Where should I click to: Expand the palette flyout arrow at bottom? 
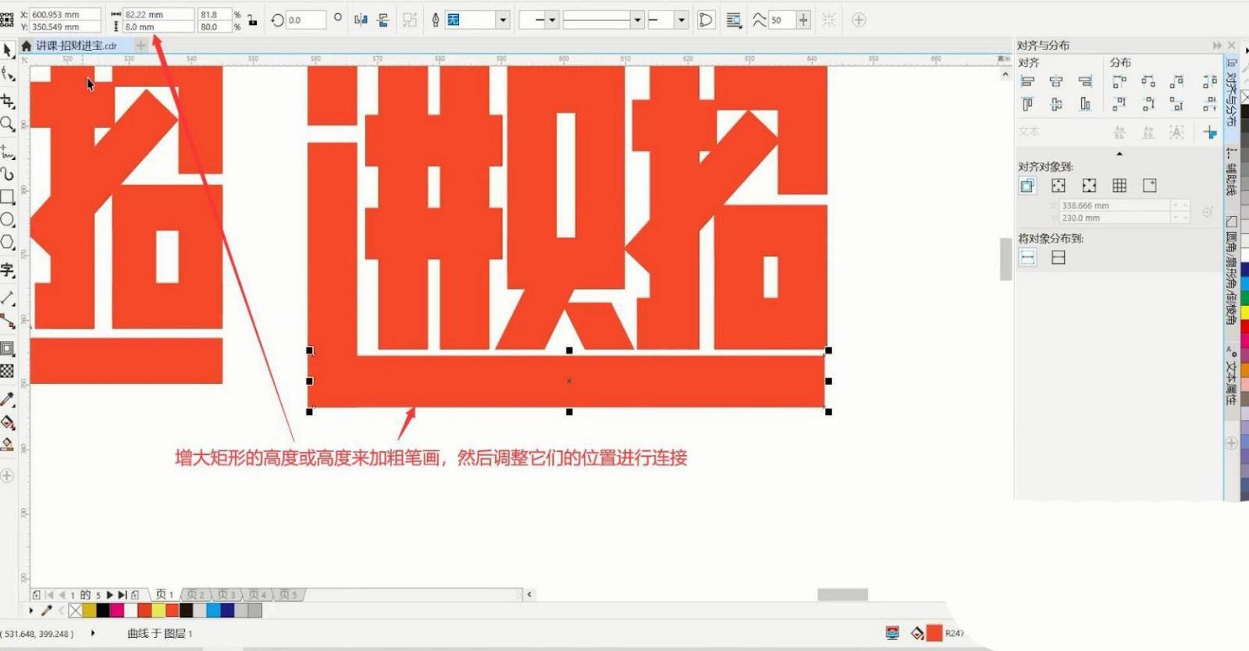pos(31,610)
